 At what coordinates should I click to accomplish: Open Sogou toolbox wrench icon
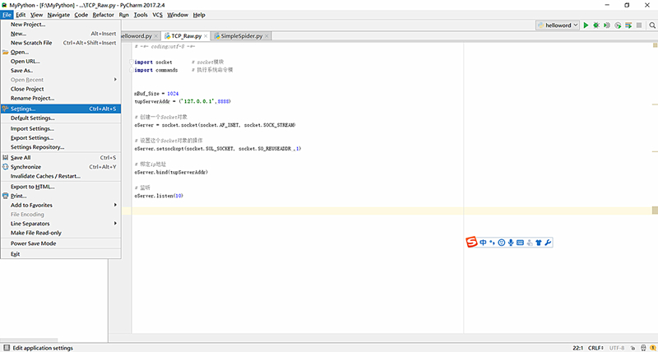coord(548,243)
